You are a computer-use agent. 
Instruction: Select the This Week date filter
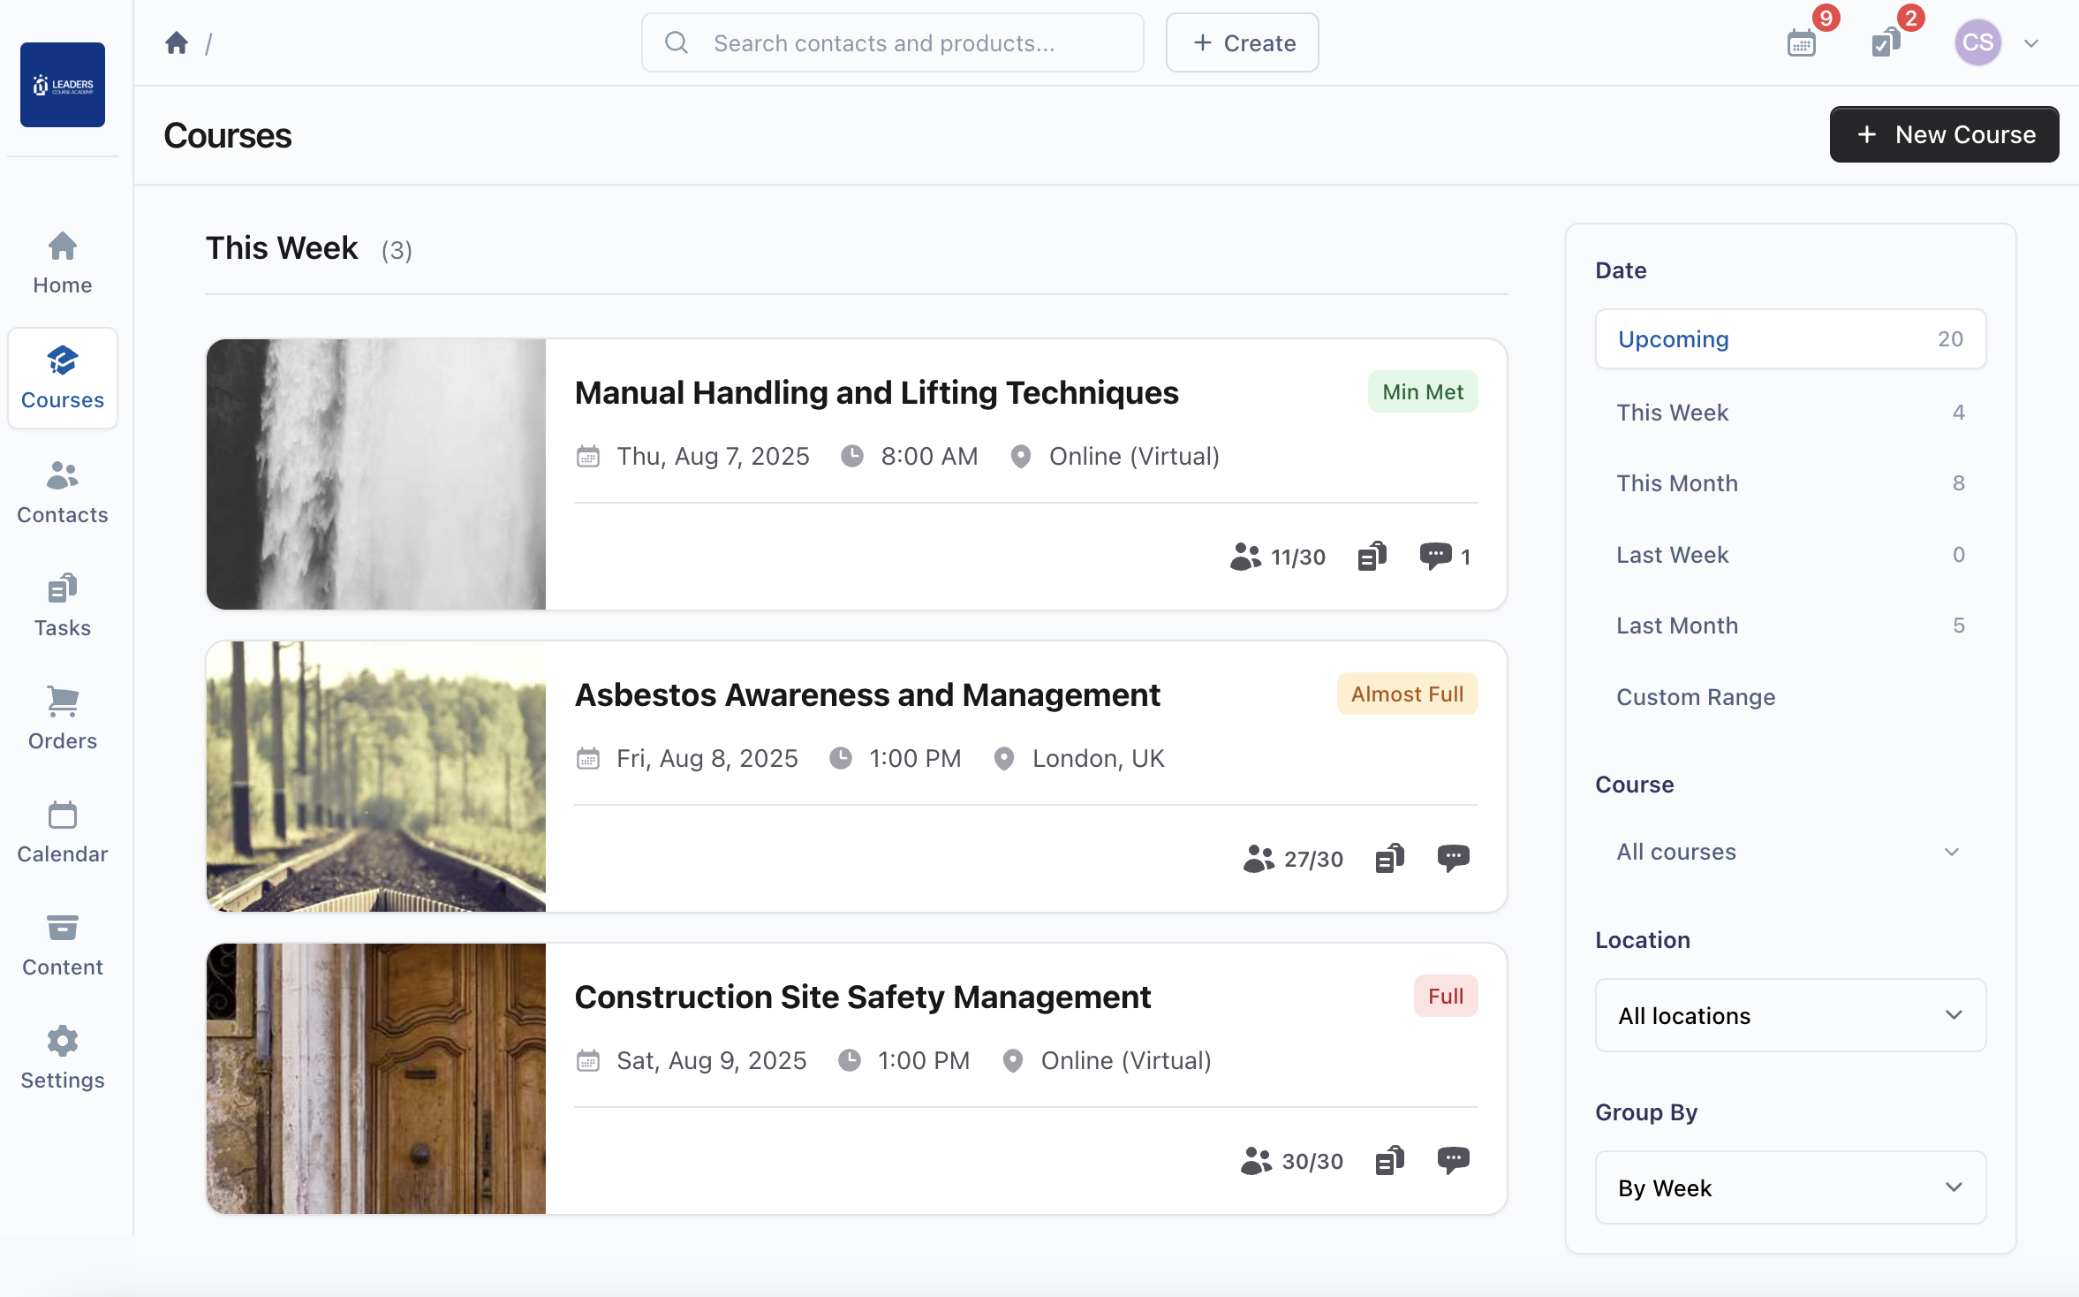(x=1790, y=412)
